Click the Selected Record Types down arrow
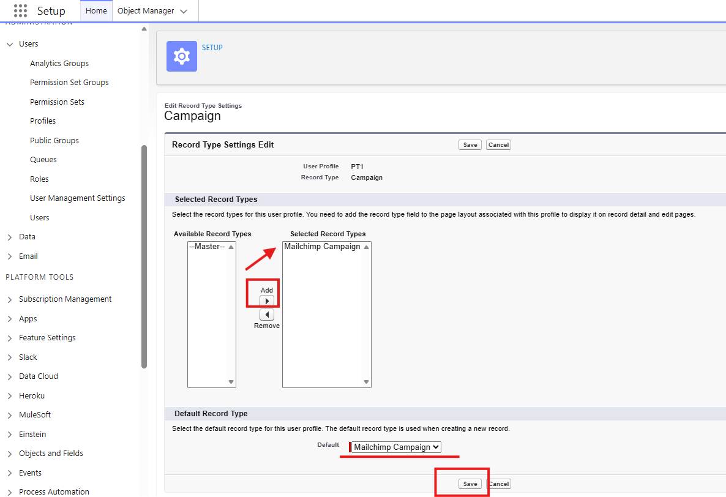726x497 pixels. coord(366,382)
